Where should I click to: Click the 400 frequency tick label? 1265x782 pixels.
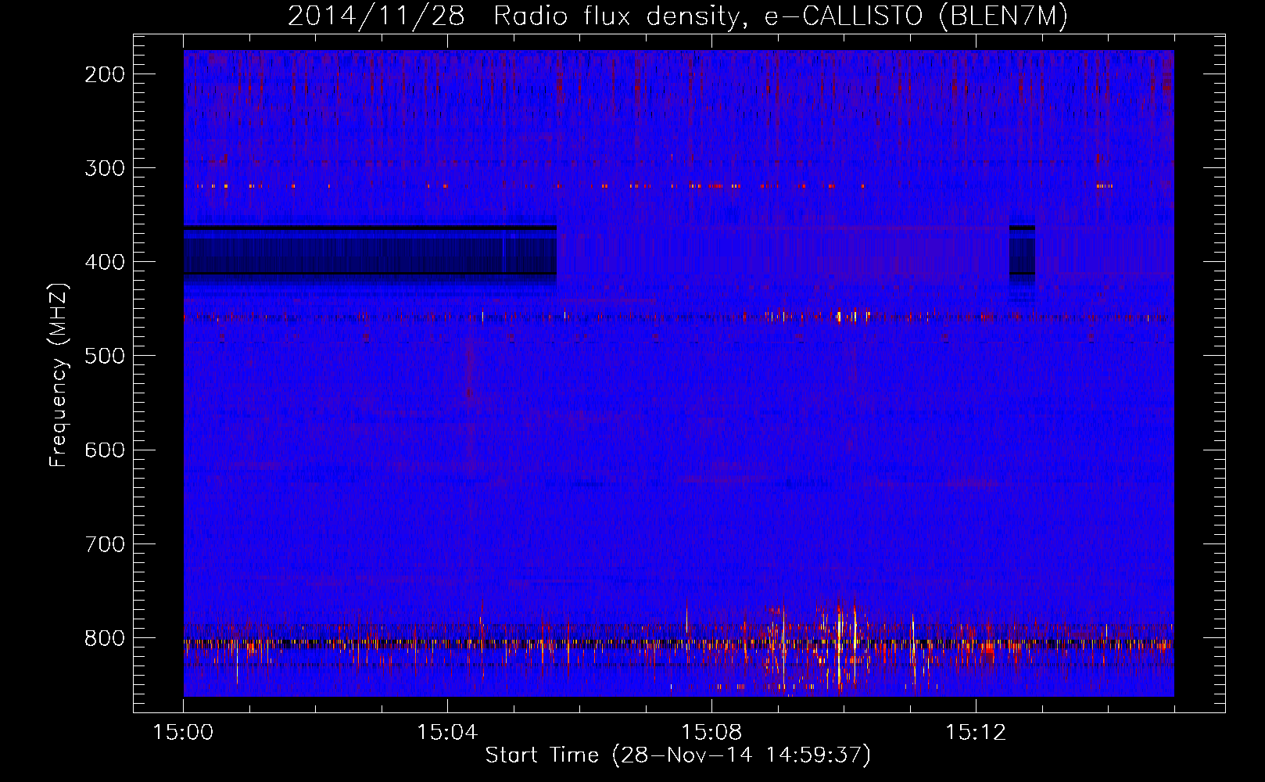(105, 262)
